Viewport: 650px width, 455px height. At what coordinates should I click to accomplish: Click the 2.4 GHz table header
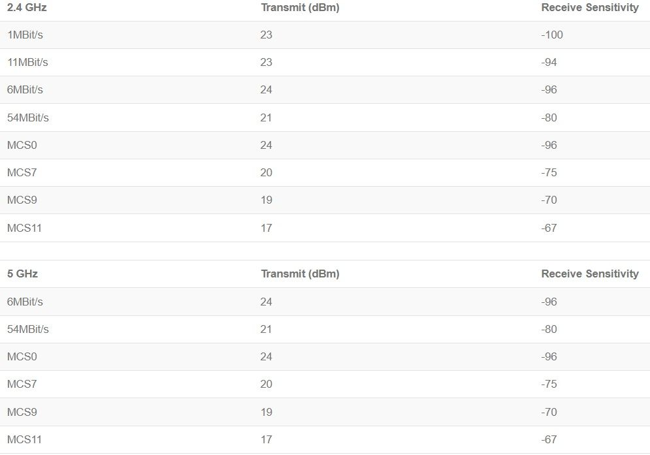[22, 8]
